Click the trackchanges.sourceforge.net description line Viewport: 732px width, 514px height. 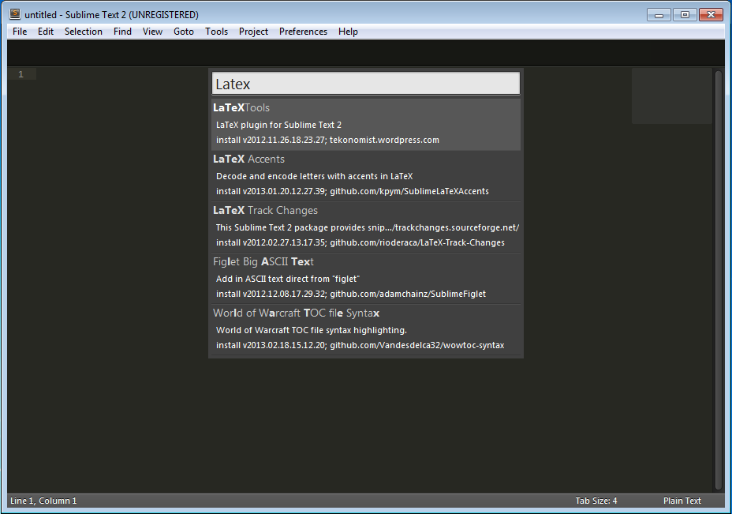368,227
